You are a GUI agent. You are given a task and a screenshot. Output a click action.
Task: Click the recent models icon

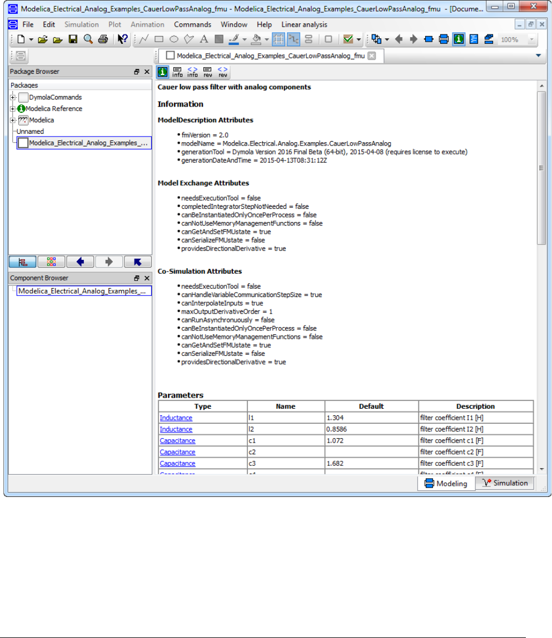[377, 39]
